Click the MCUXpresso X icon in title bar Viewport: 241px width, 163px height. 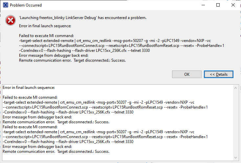tap(5, 5)
